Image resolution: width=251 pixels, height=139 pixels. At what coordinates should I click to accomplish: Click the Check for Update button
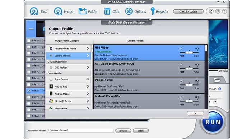188,11
